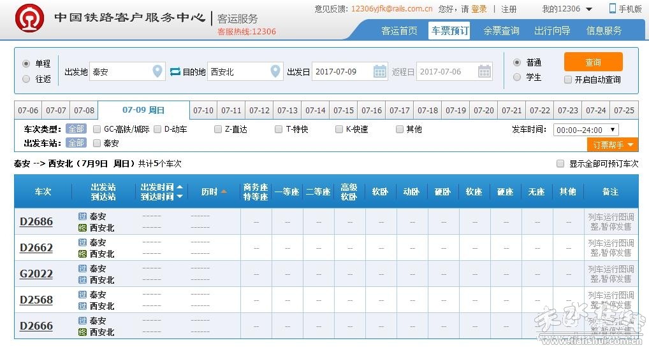The image size is (649, 348).
Task: Click the 出发地 station input field
Action: (x=119, y=72)
